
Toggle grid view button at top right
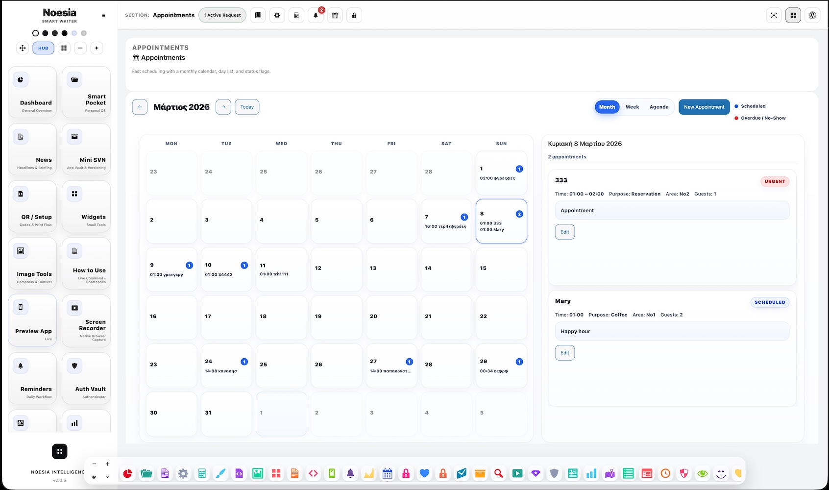[x=793, y=15]
